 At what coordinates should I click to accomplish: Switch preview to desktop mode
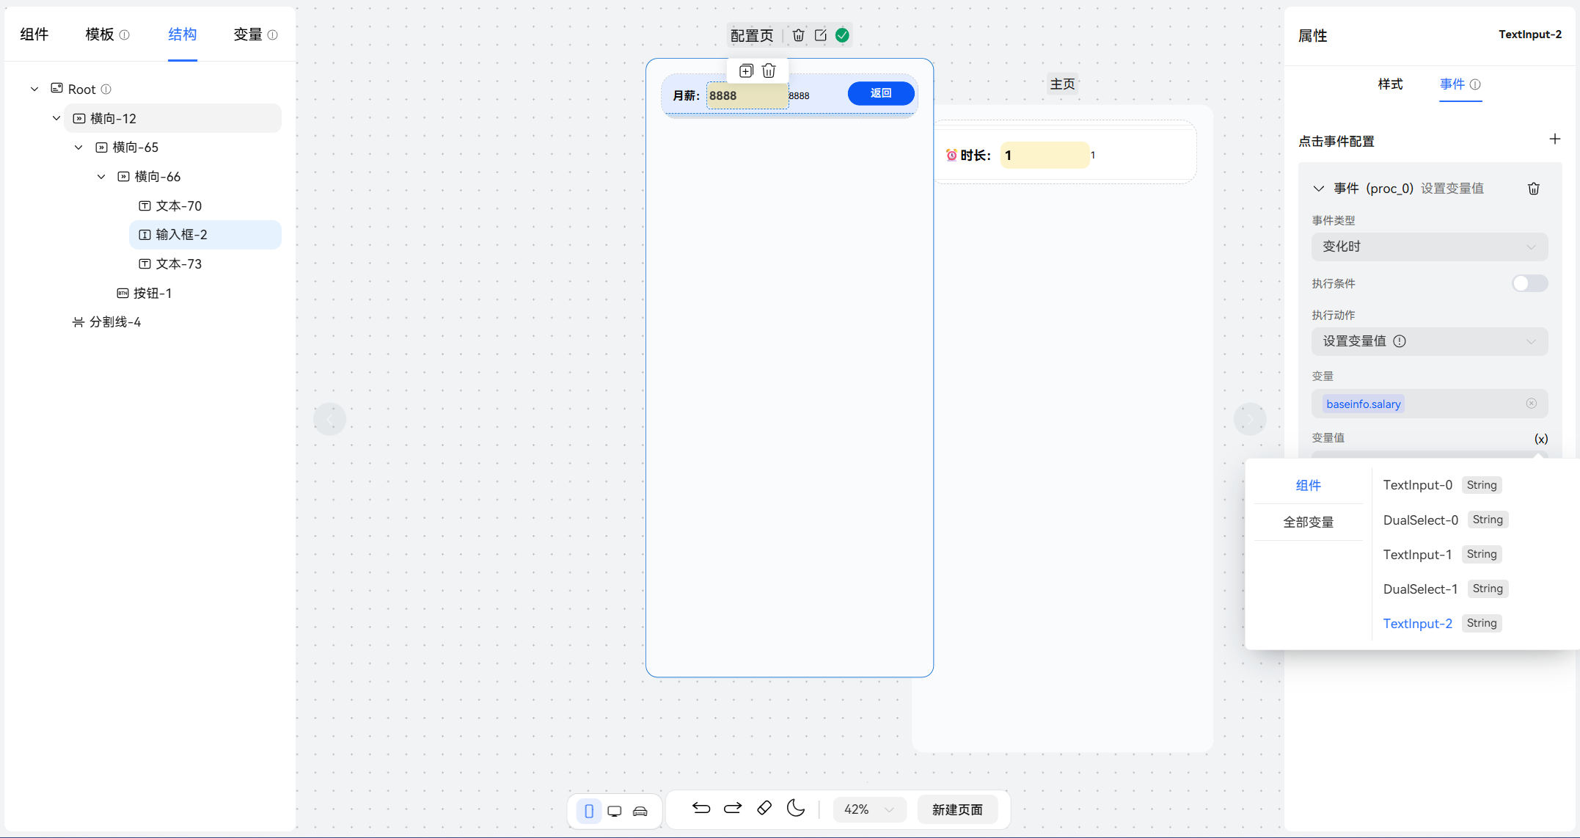(615, 810)
